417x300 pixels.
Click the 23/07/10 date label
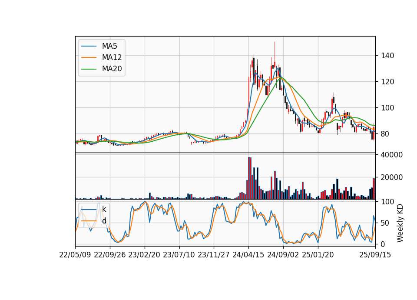pyautogui.click(x=179, y=255)
